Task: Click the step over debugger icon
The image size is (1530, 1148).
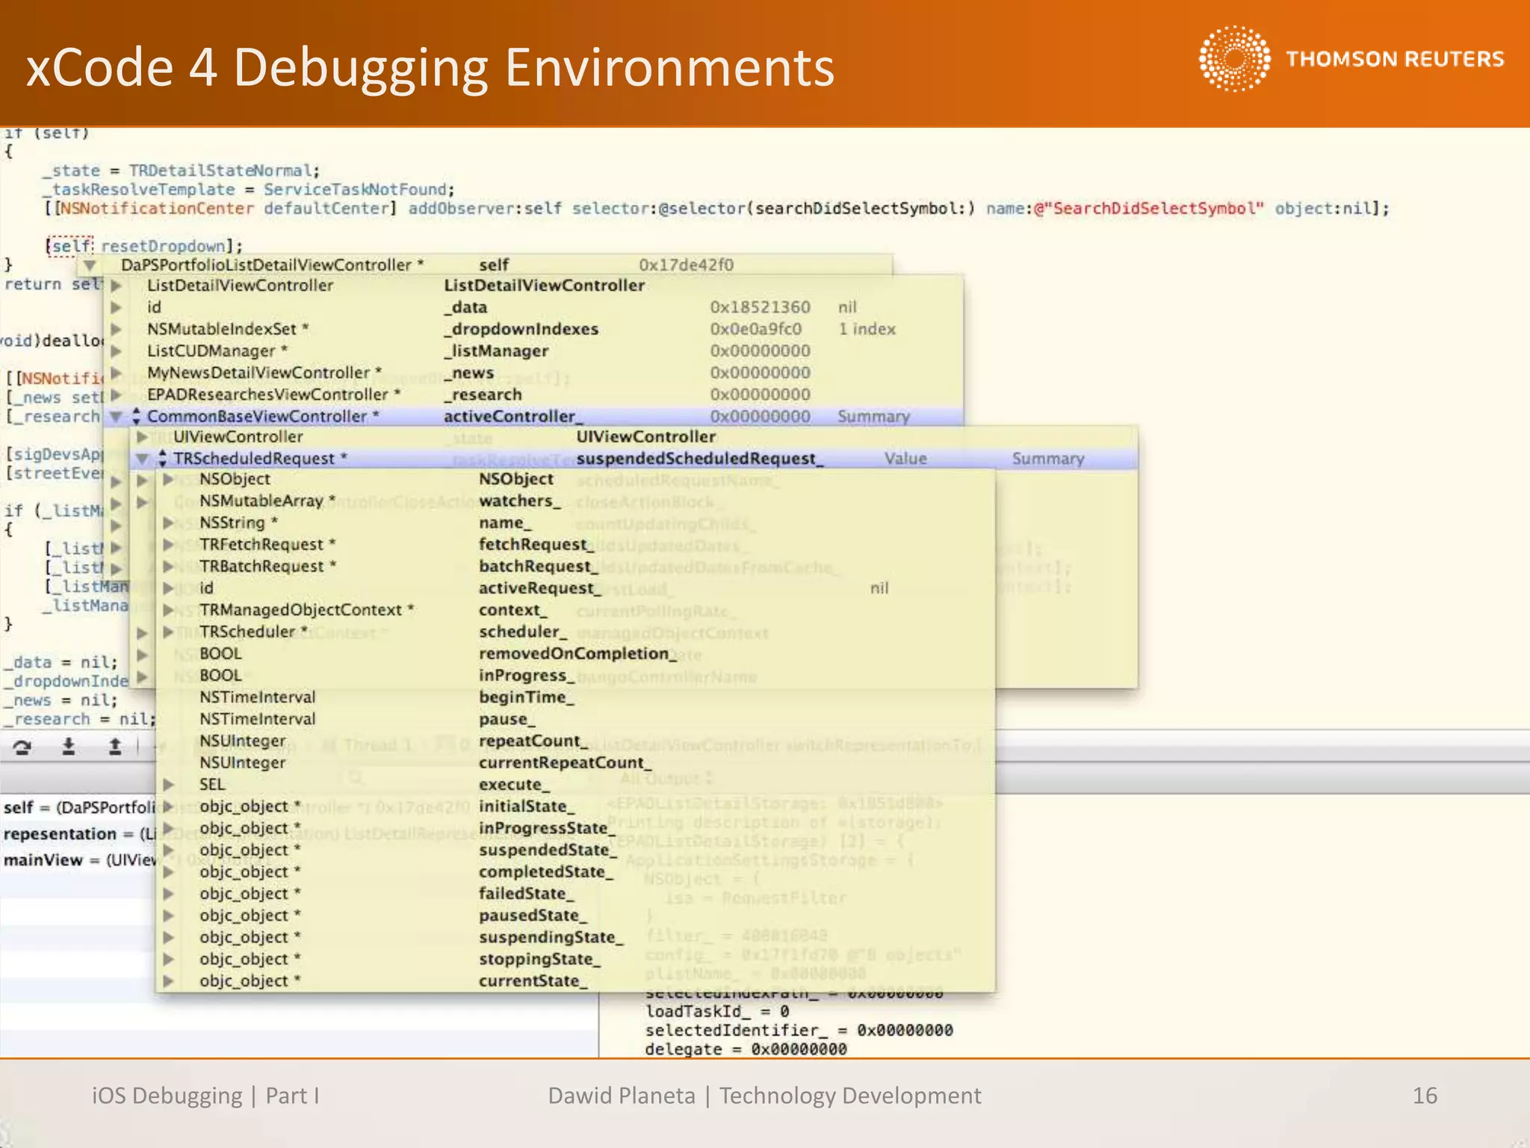Action: pos(22,747)
